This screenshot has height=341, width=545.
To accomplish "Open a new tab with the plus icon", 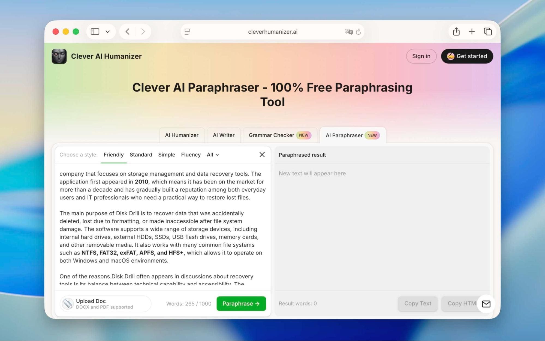I will click(472, 32).
